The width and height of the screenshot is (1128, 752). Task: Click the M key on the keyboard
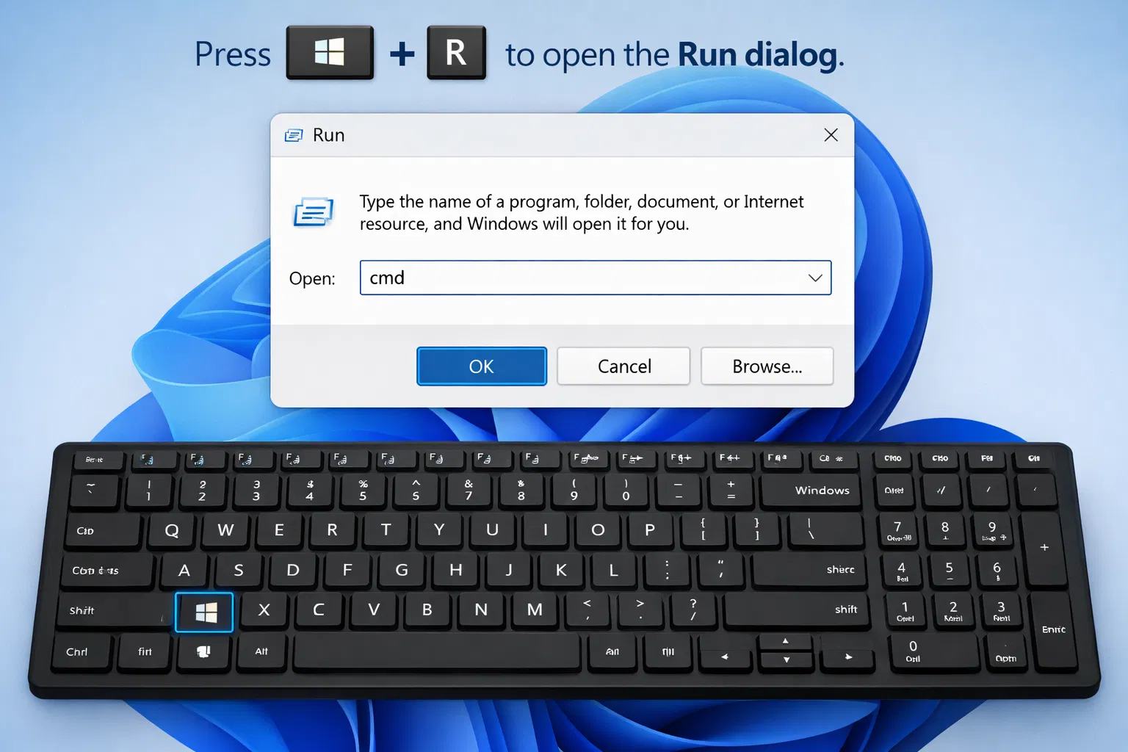coord(535,610)
